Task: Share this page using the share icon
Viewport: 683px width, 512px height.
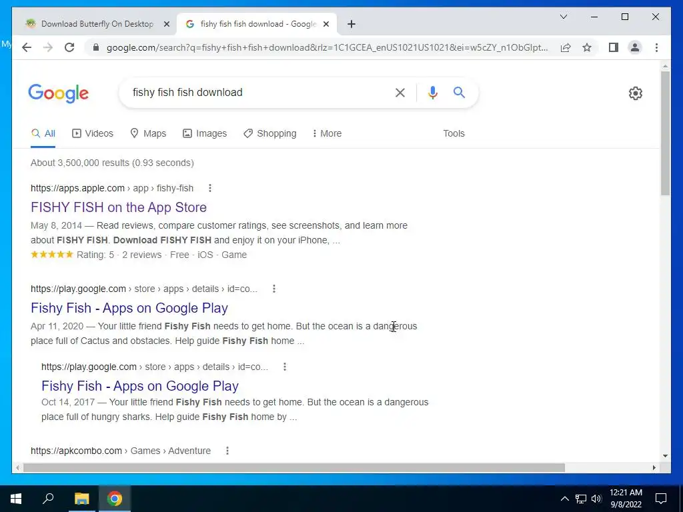Action: click(566, 47)
